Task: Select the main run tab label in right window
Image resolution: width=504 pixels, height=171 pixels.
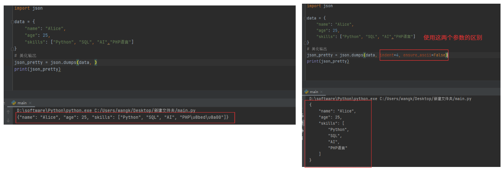Action: [x=314, y=92]
